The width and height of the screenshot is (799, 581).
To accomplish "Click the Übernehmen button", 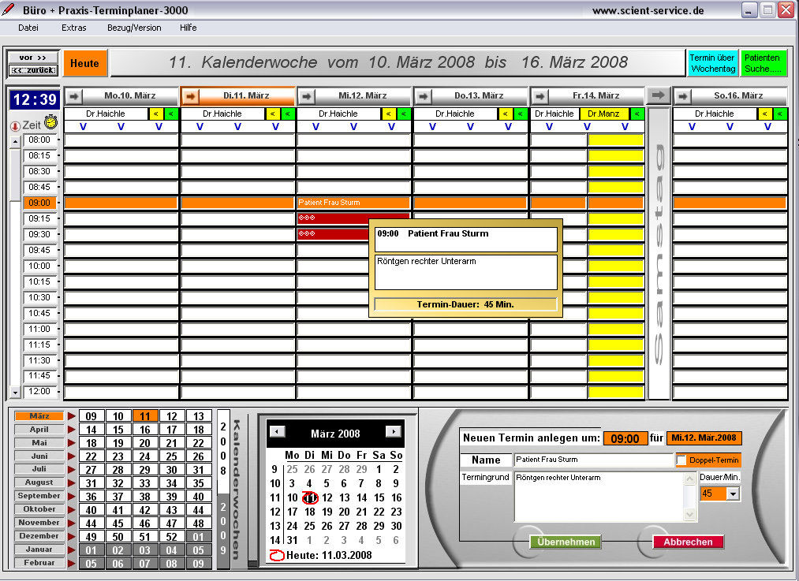I will coord(566,542).
